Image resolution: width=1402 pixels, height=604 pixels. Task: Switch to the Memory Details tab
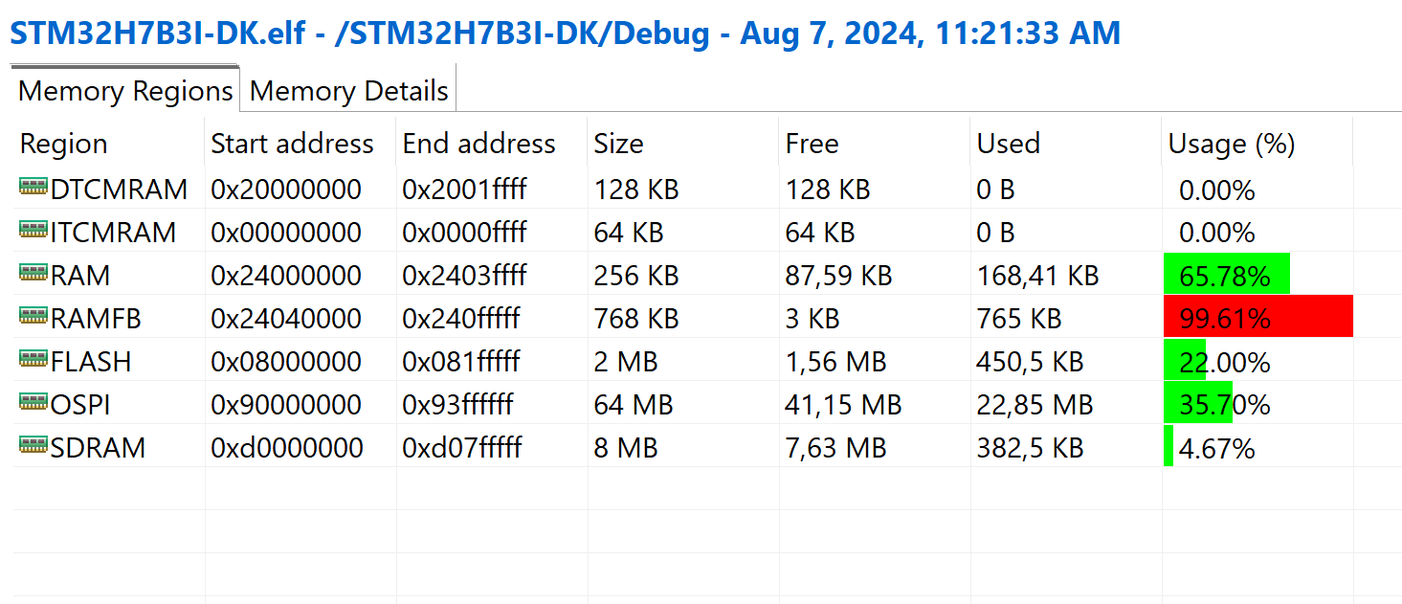coord(348,91)
